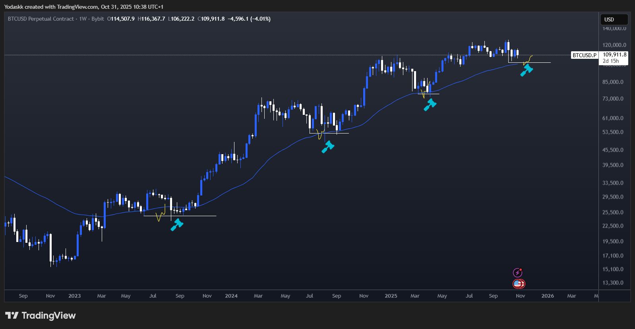Screen dimensions: 635x329
Task: Click the TradingView logo at bottom left
Action: [x=40, y=315]
